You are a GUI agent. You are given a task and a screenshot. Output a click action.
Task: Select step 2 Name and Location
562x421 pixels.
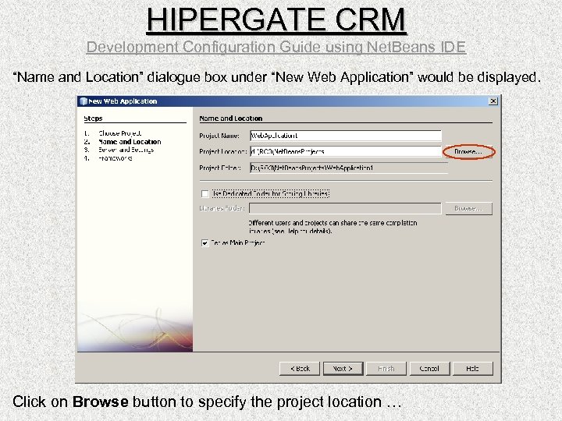pyautogui.click(x=130, y=142)
